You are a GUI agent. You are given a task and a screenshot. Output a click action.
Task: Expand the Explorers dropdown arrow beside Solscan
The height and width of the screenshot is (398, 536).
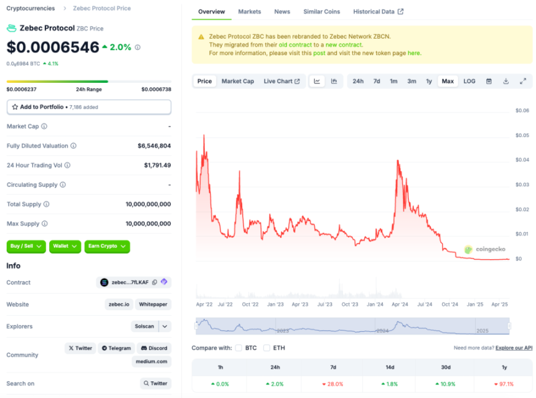pos(165,326)
